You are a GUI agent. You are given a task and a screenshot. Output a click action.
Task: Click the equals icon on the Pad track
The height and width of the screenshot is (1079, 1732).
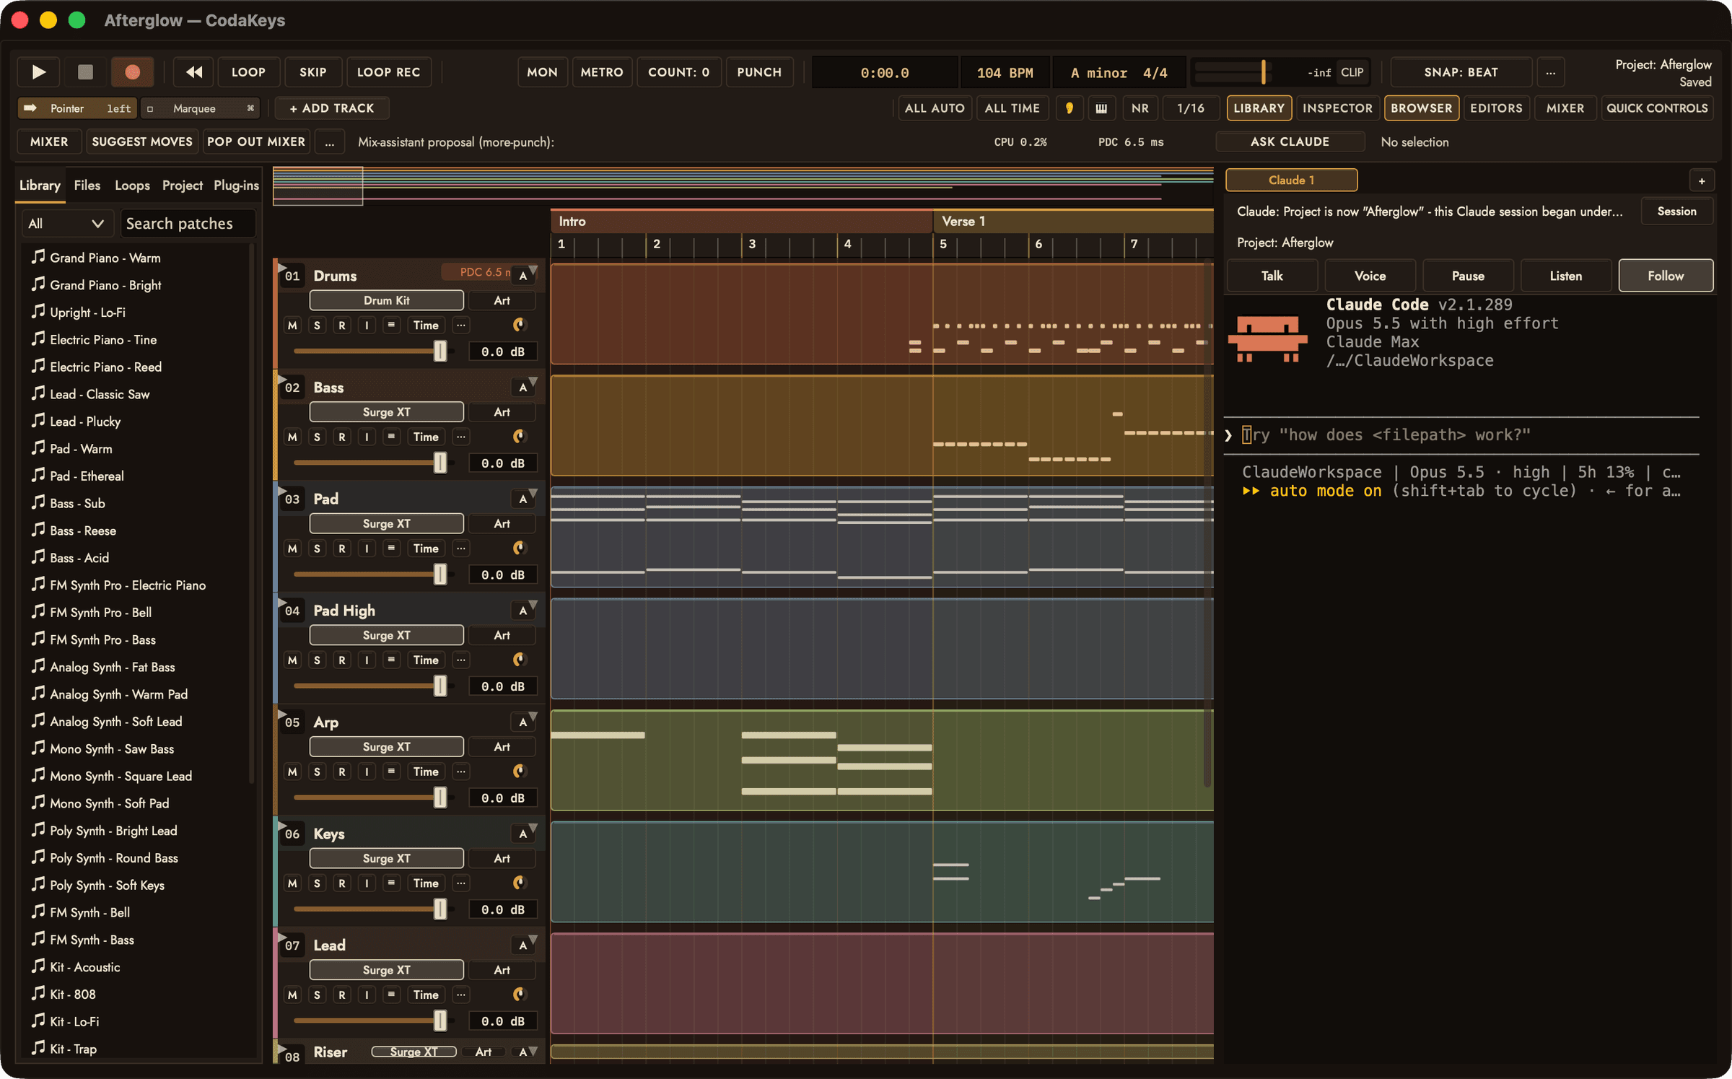coord(391,549)
